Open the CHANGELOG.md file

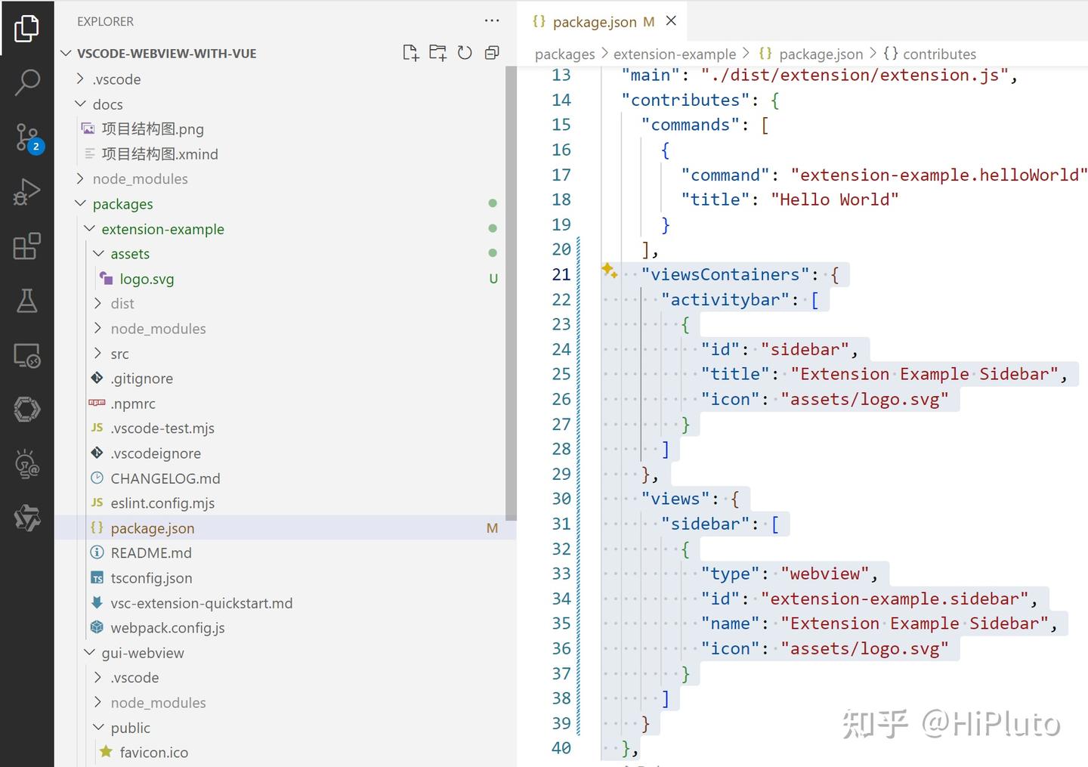pyautogui.click(x=165, y=478)
